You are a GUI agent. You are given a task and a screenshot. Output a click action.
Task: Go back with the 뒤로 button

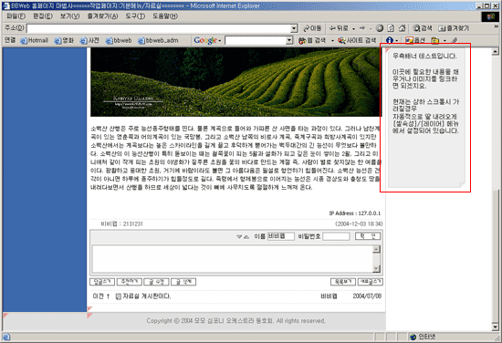click(339, 28)
